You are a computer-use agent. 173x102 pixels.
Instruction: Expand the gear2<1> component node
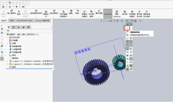click(x=7, y=64)
